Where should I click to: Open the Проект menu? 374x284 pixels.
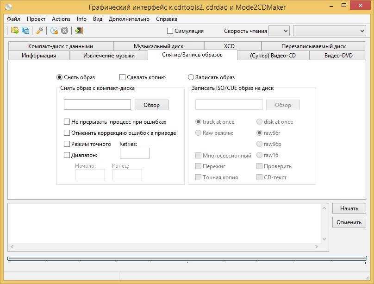tap(36, 19)
